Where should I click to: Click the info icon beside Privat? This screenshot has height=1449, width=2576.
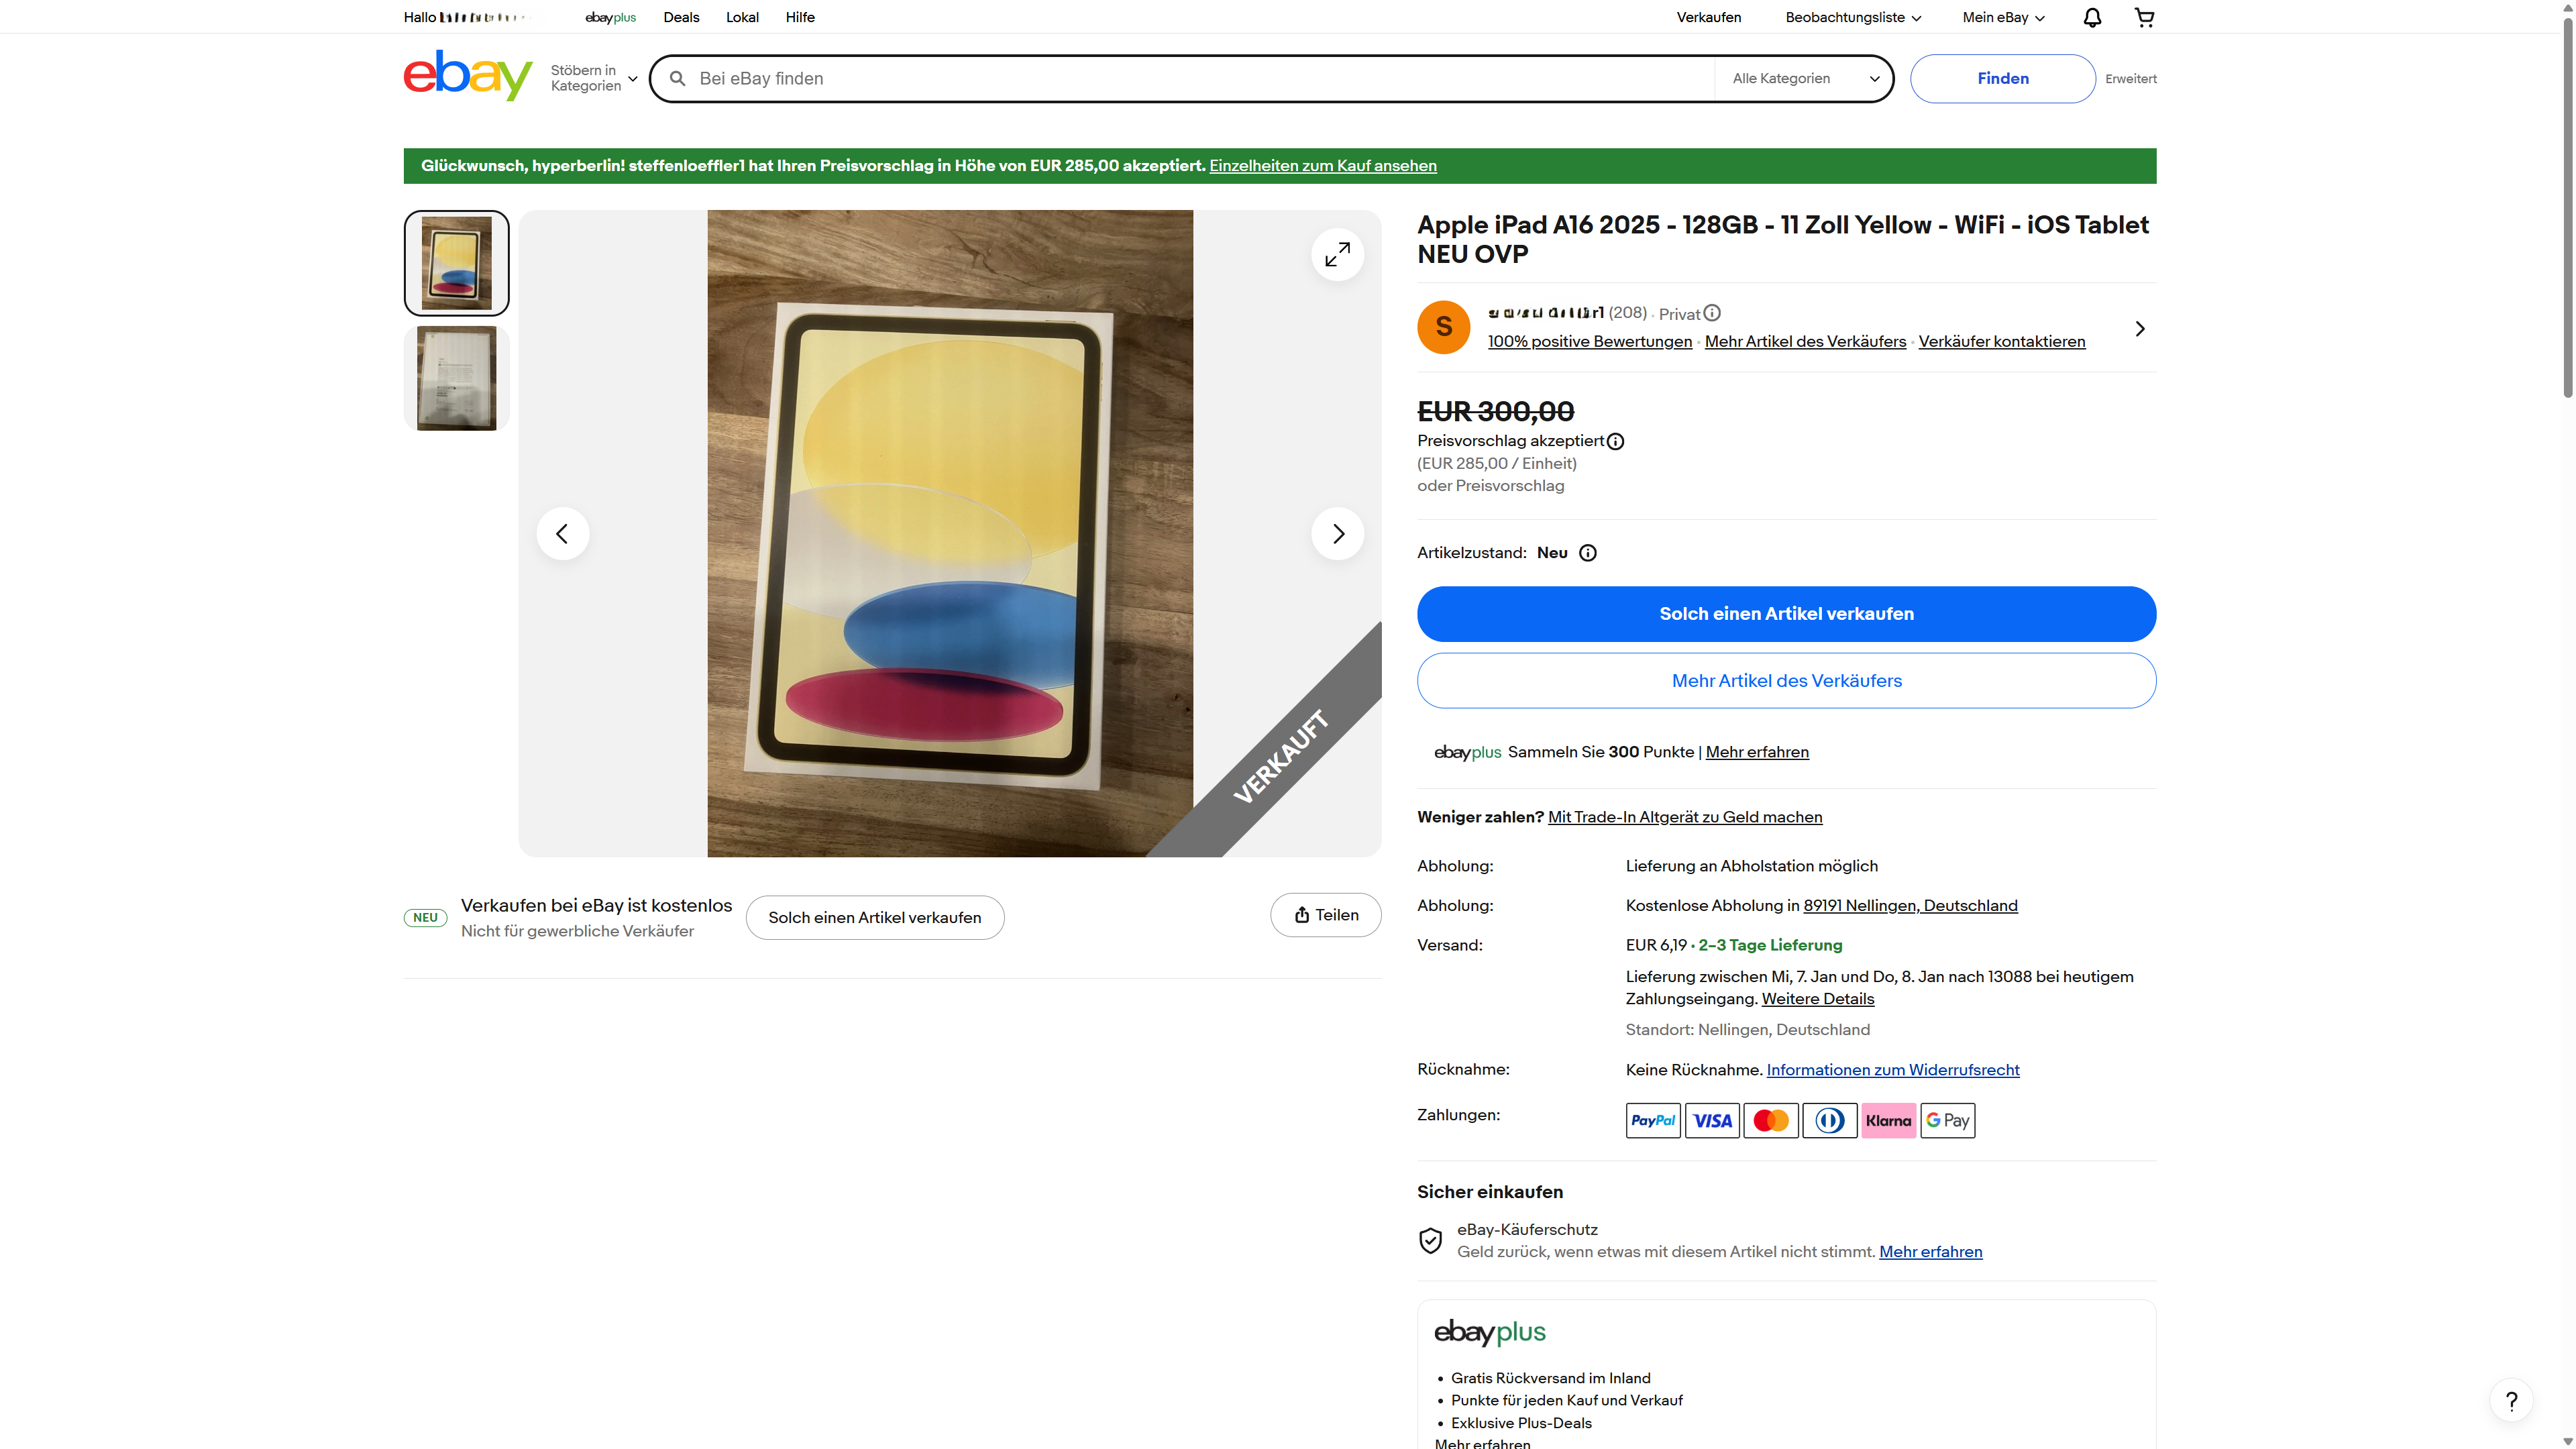[1712, 313]
